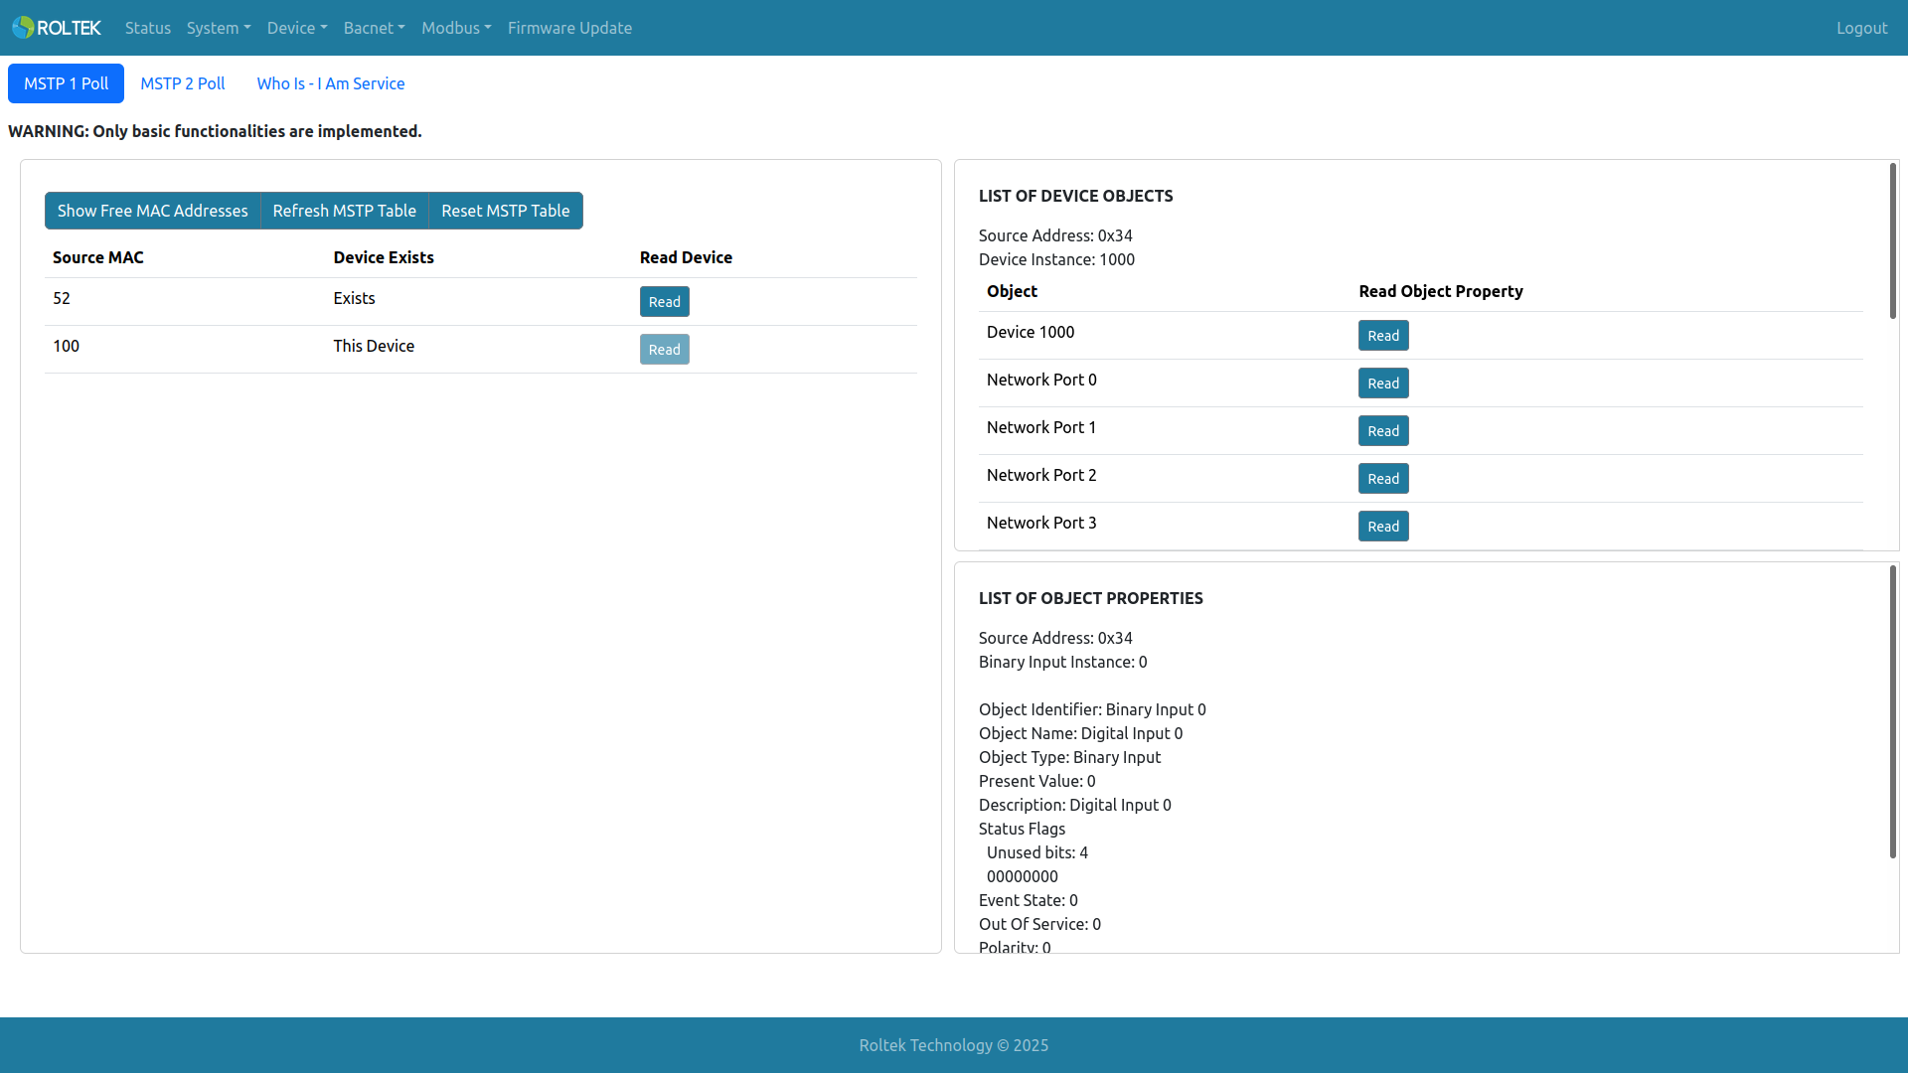This screenshot has width=1908, height=1073.
Task: Click the 'Exists' cell for MAC 52
Action: pyautogui.click(x=355, y=298)
